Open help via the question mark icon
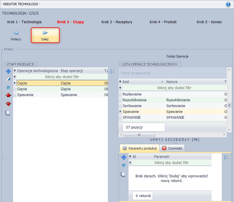 pyautogui.click(x=228, y=4)
